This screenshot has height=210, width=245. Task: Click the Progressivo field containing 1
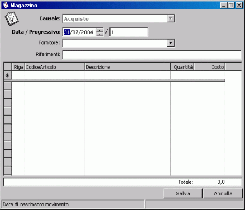click(129, 32)
